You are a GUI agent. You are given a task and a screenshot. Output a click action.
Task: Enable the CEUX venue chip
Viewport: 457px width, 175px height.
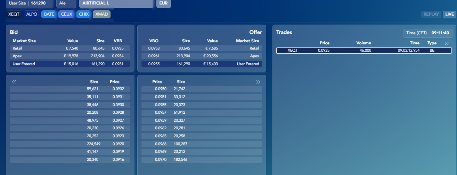pyautogui.click(x=66, y=14)
